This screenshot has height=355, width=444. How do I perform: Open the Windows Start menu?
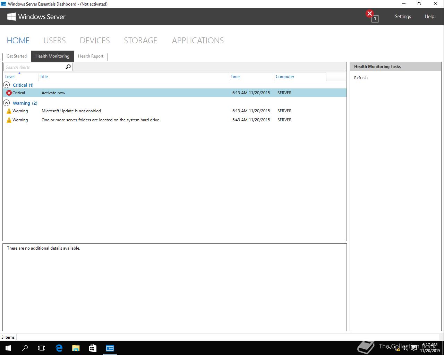click(8, 348)
